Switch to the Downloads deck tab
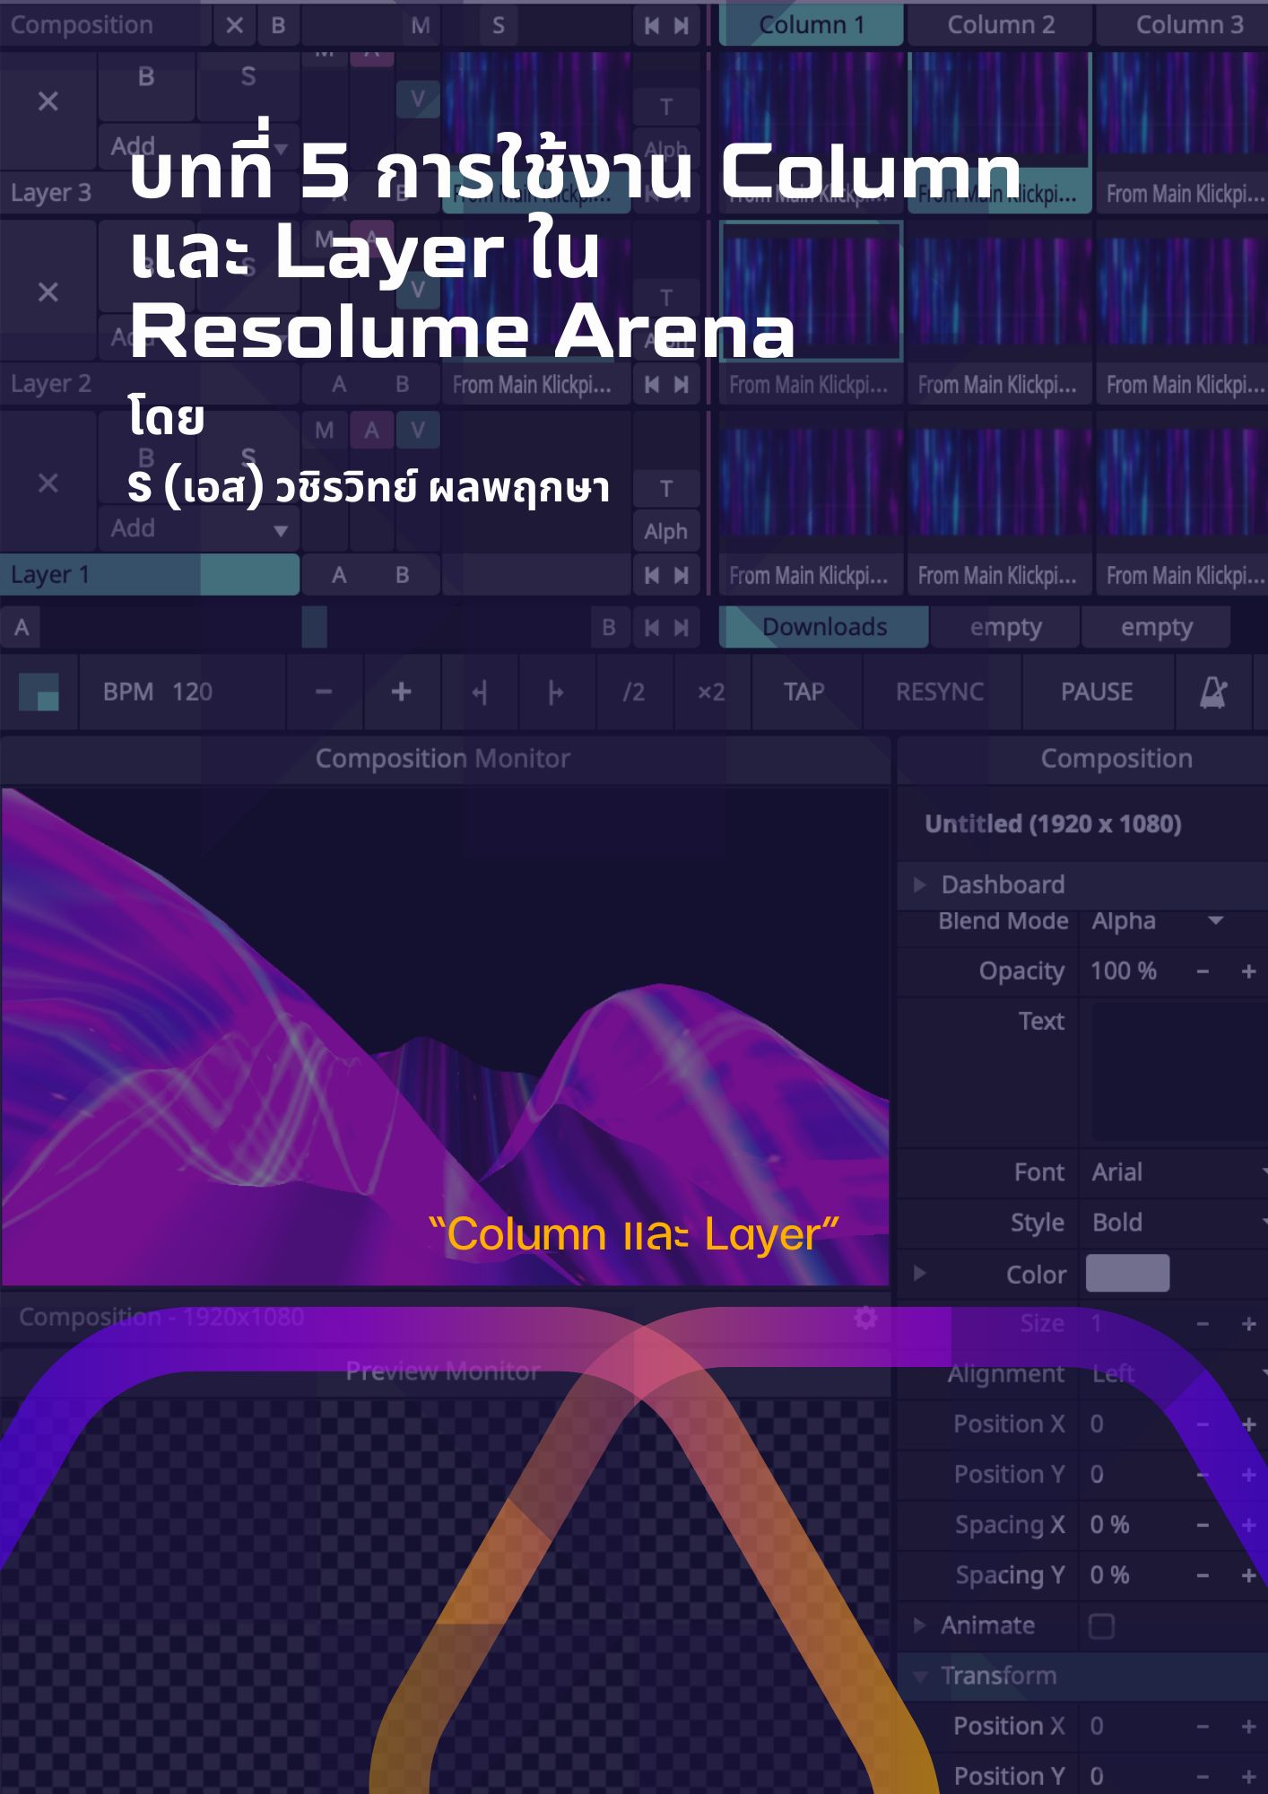The width and height of the screenshot is (1268, 1794). [x=824, y=627]
